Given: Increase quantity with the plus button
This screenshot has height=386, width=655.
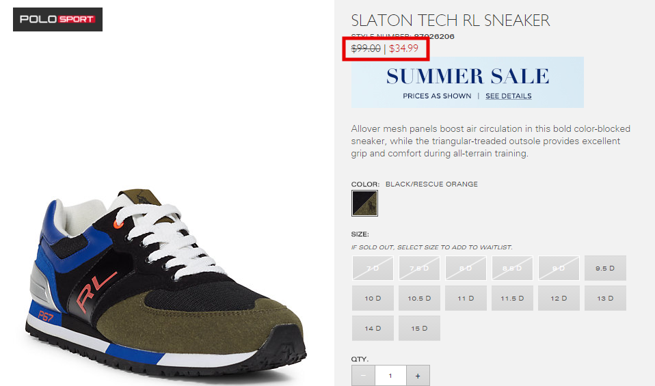Looking at the screenshot, I should point(418,376).
